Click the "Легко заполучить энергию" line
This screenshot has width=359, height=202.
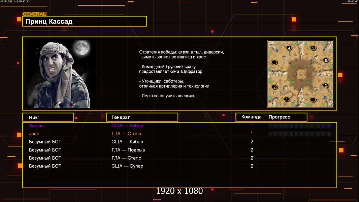(167, 96)
